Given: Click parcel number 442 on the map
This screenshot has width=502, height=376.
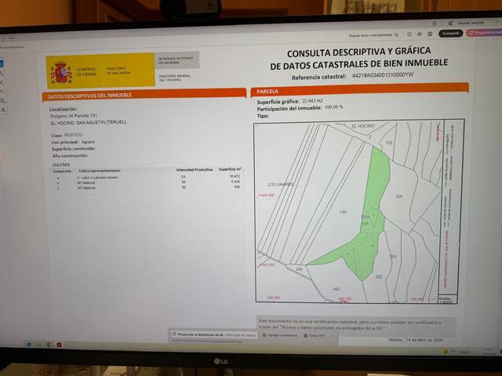Looking at the screenshot, I should pyautogui.click(x=336, y=289).
